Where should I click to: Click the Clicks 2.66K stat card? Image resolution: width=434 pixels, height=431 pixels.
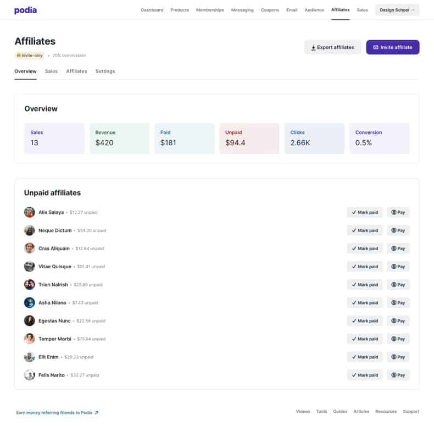[314, 138]
